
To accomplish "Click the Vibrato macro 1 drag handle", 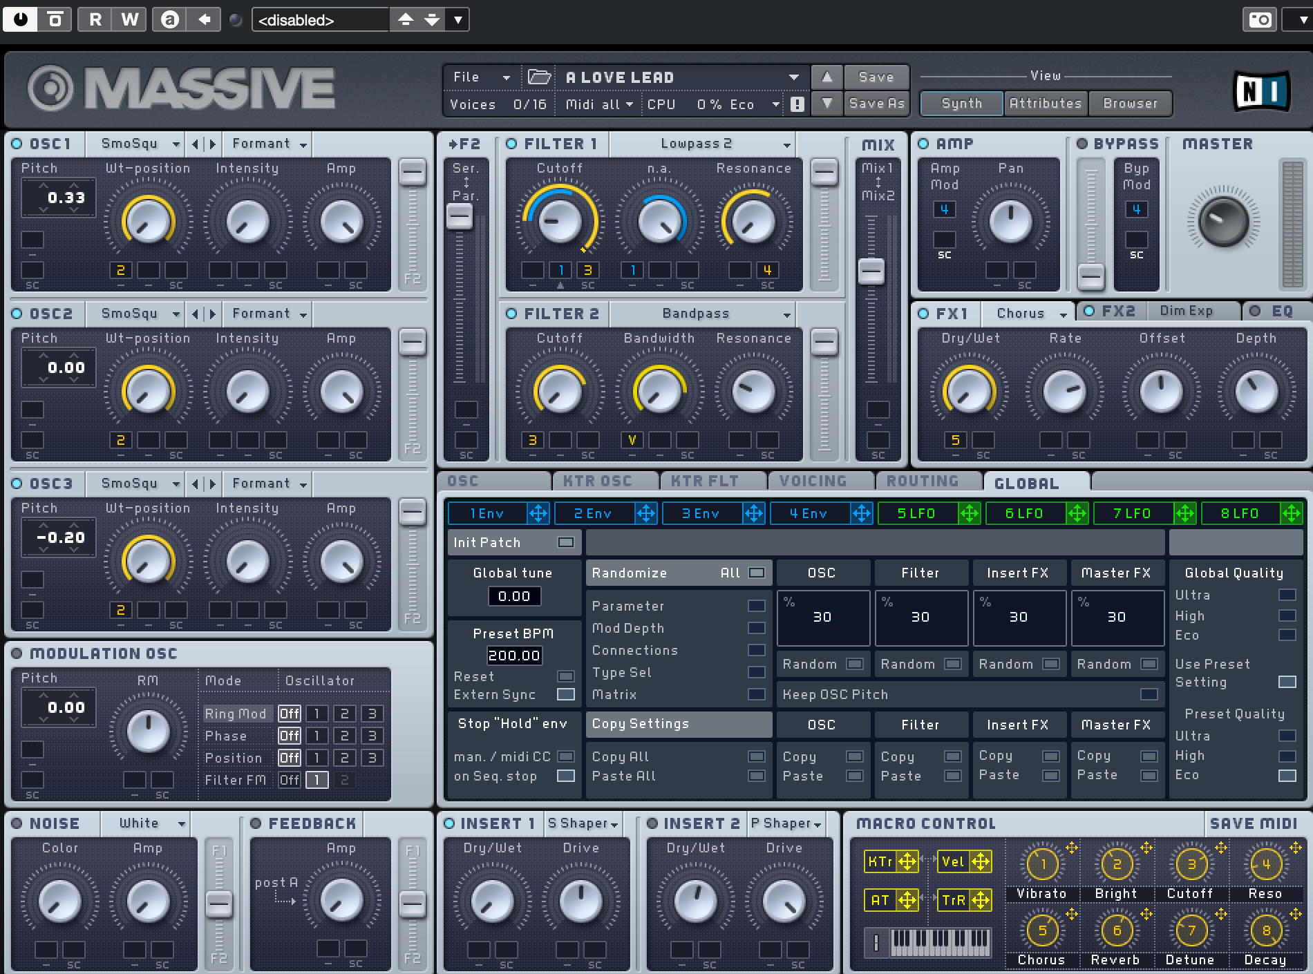I will point(1072,848).
